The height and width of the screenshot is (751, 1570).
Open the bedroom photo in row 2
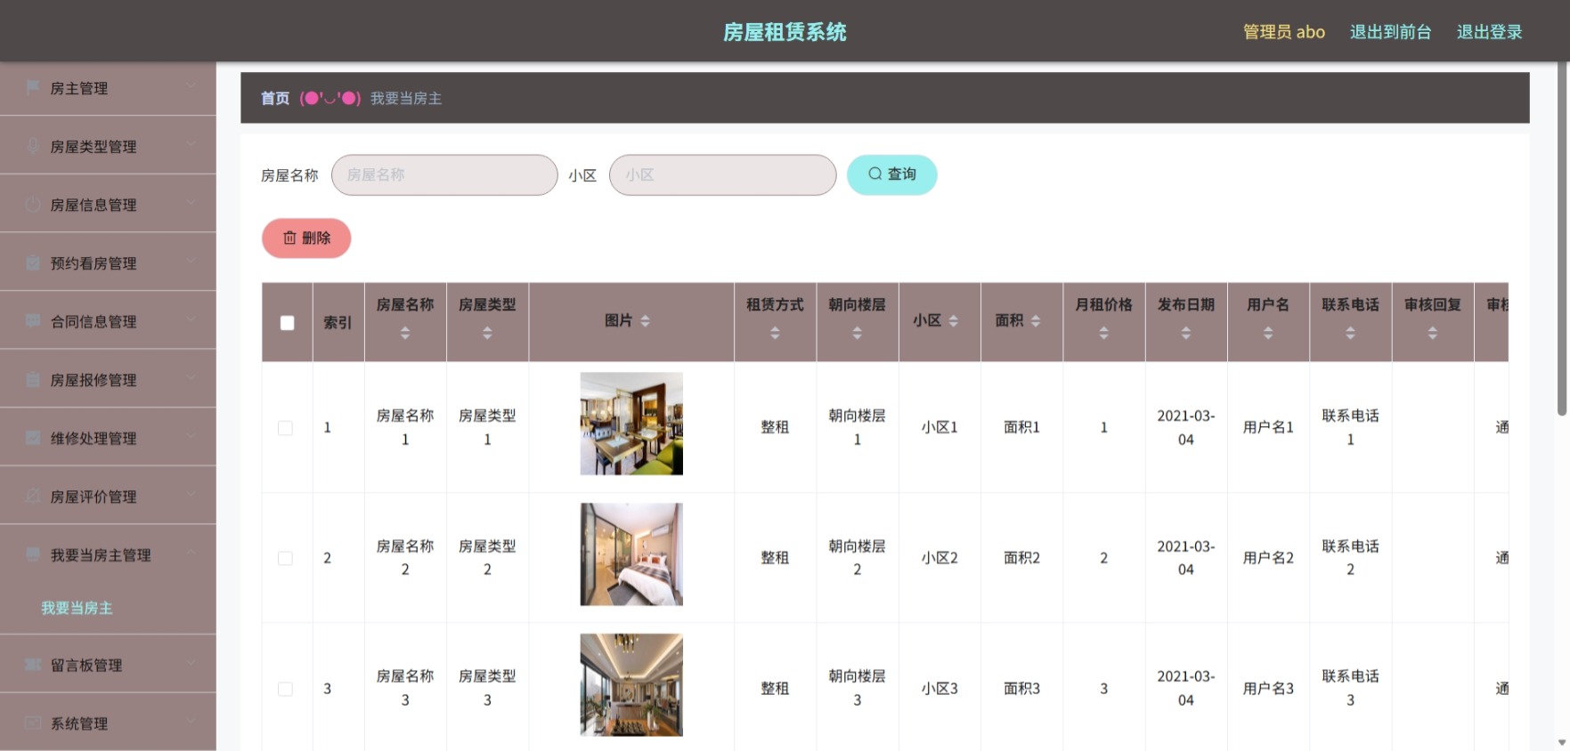pos(631,554)
